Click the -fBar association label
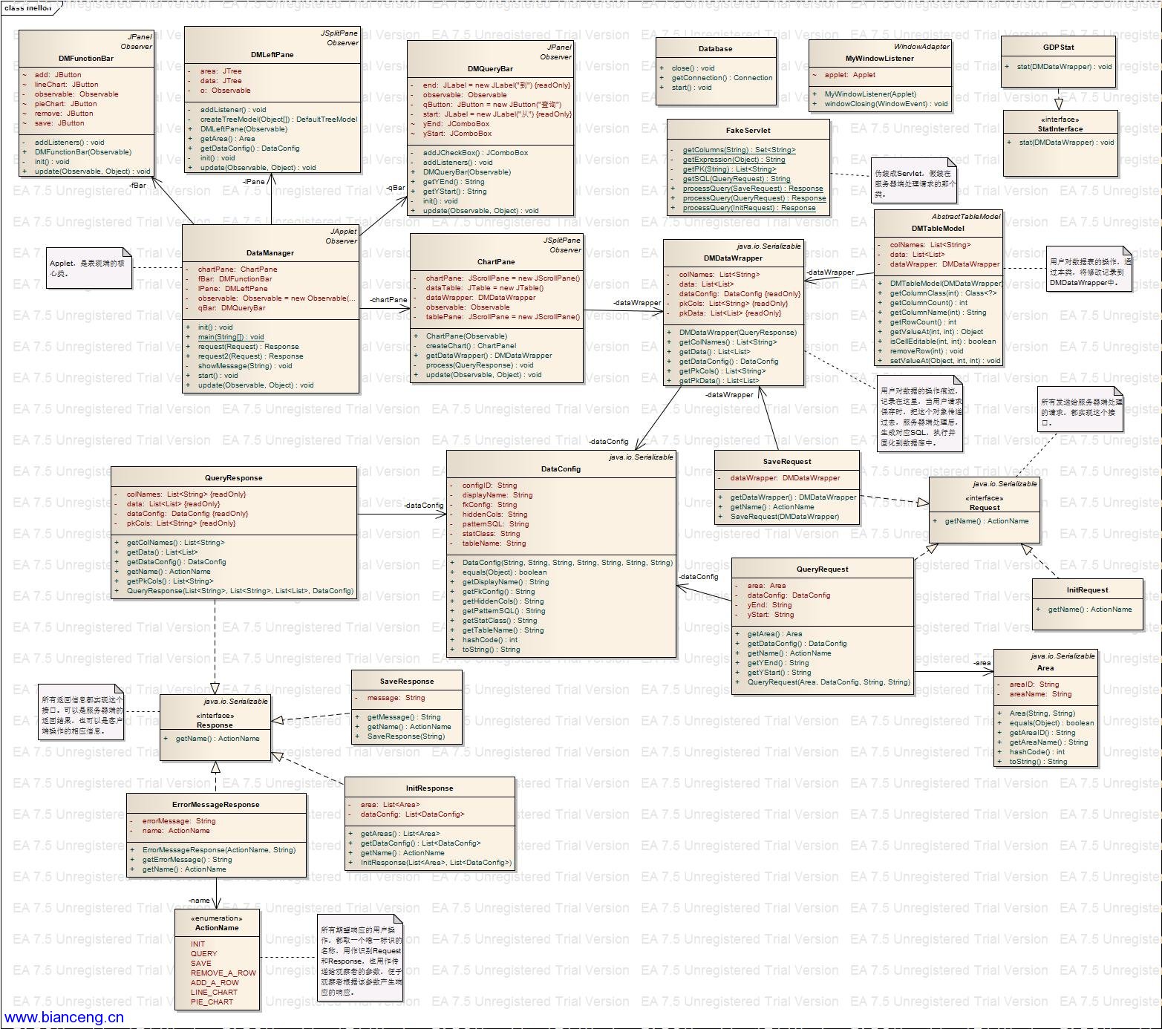This screenshot has width=1162, height=1029. click(x=137, y=186)
